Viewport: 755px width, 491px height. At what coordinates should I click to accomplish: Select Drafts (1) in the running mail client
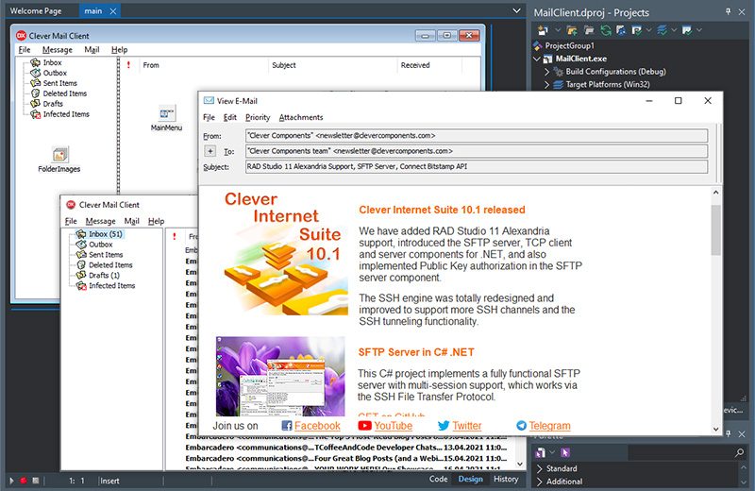pos(104,276)
